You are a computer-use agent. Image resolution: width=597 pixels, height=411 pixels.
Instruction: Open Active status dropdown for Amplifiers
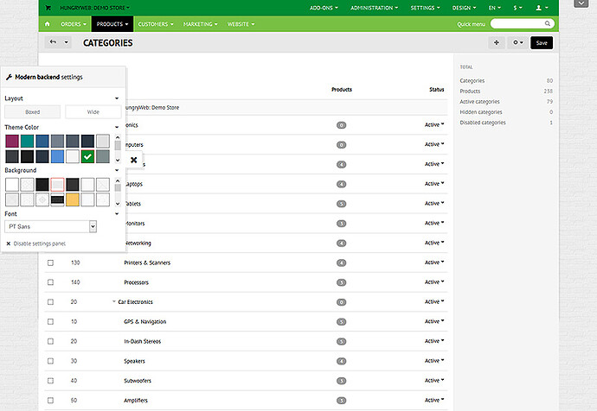click(x=434, y=401)
